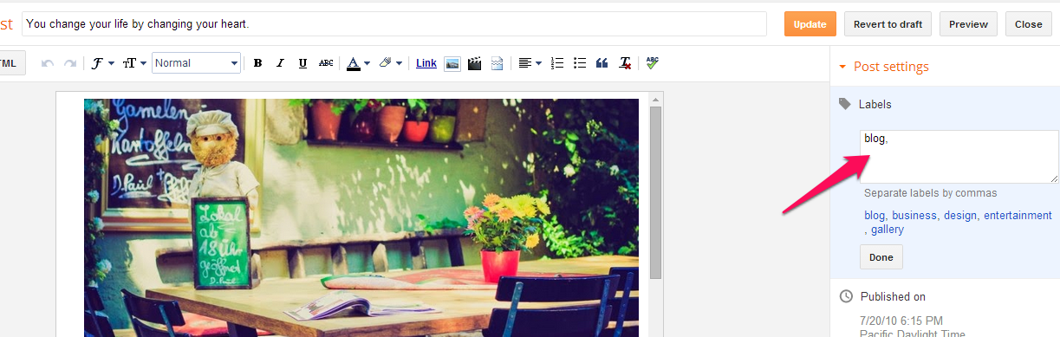
Task: Preview the blog post
Action: point(968,24)
